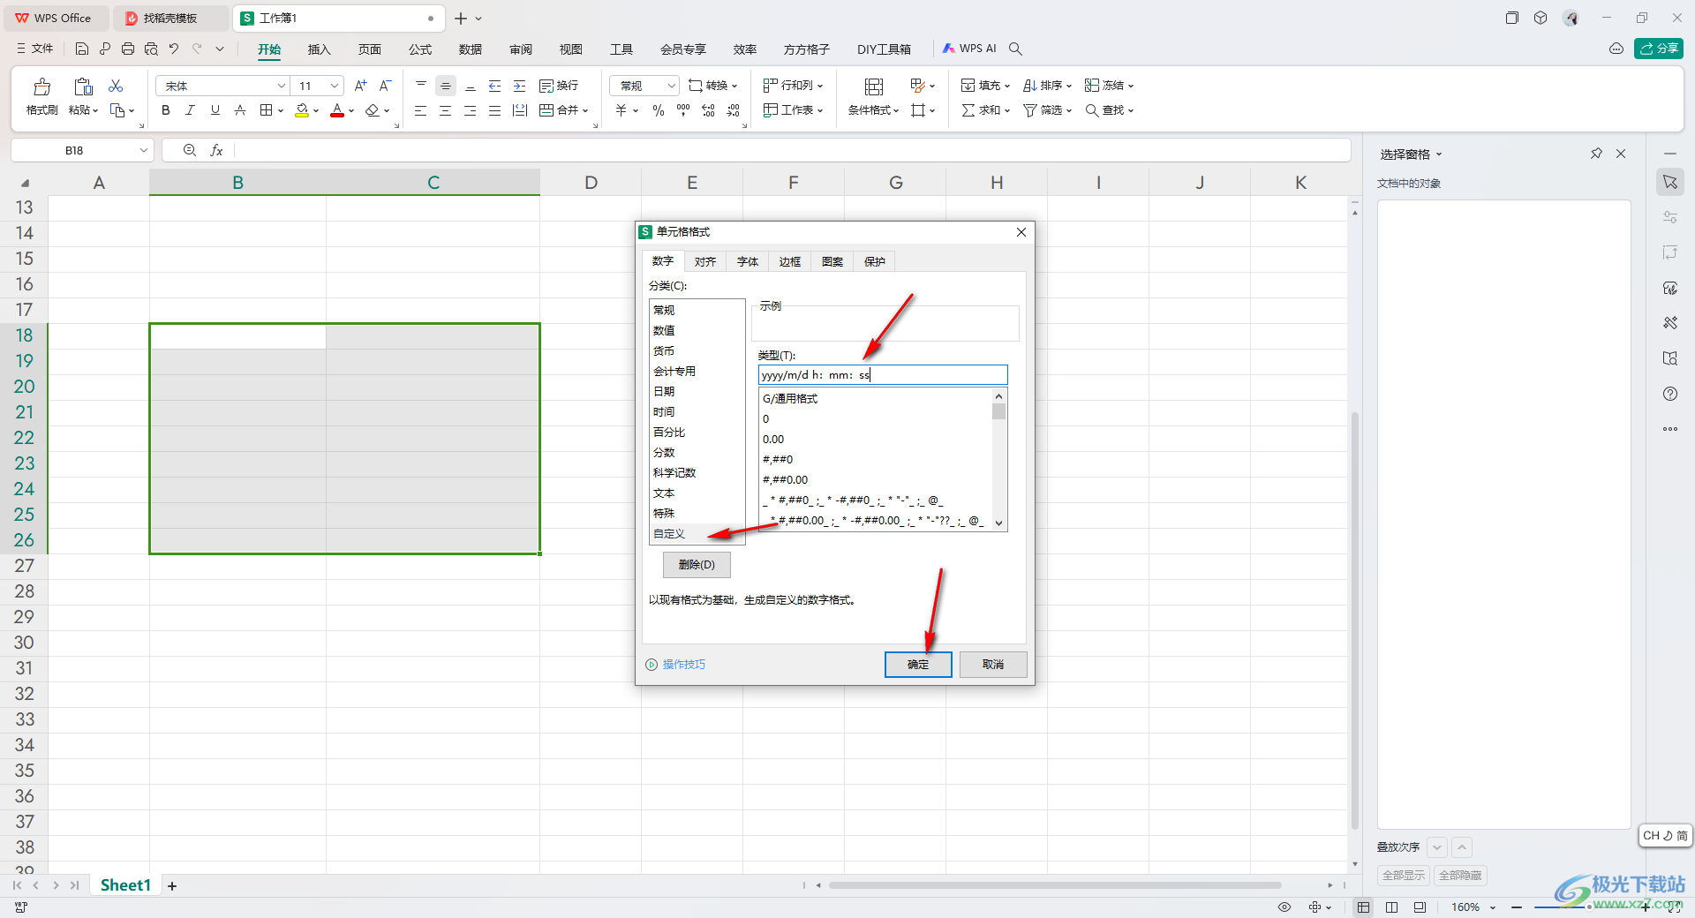The height and width of the screenshot is (918, 1695).
Task: Expand the font name dropdown
Action: click(x=282, y=86)
